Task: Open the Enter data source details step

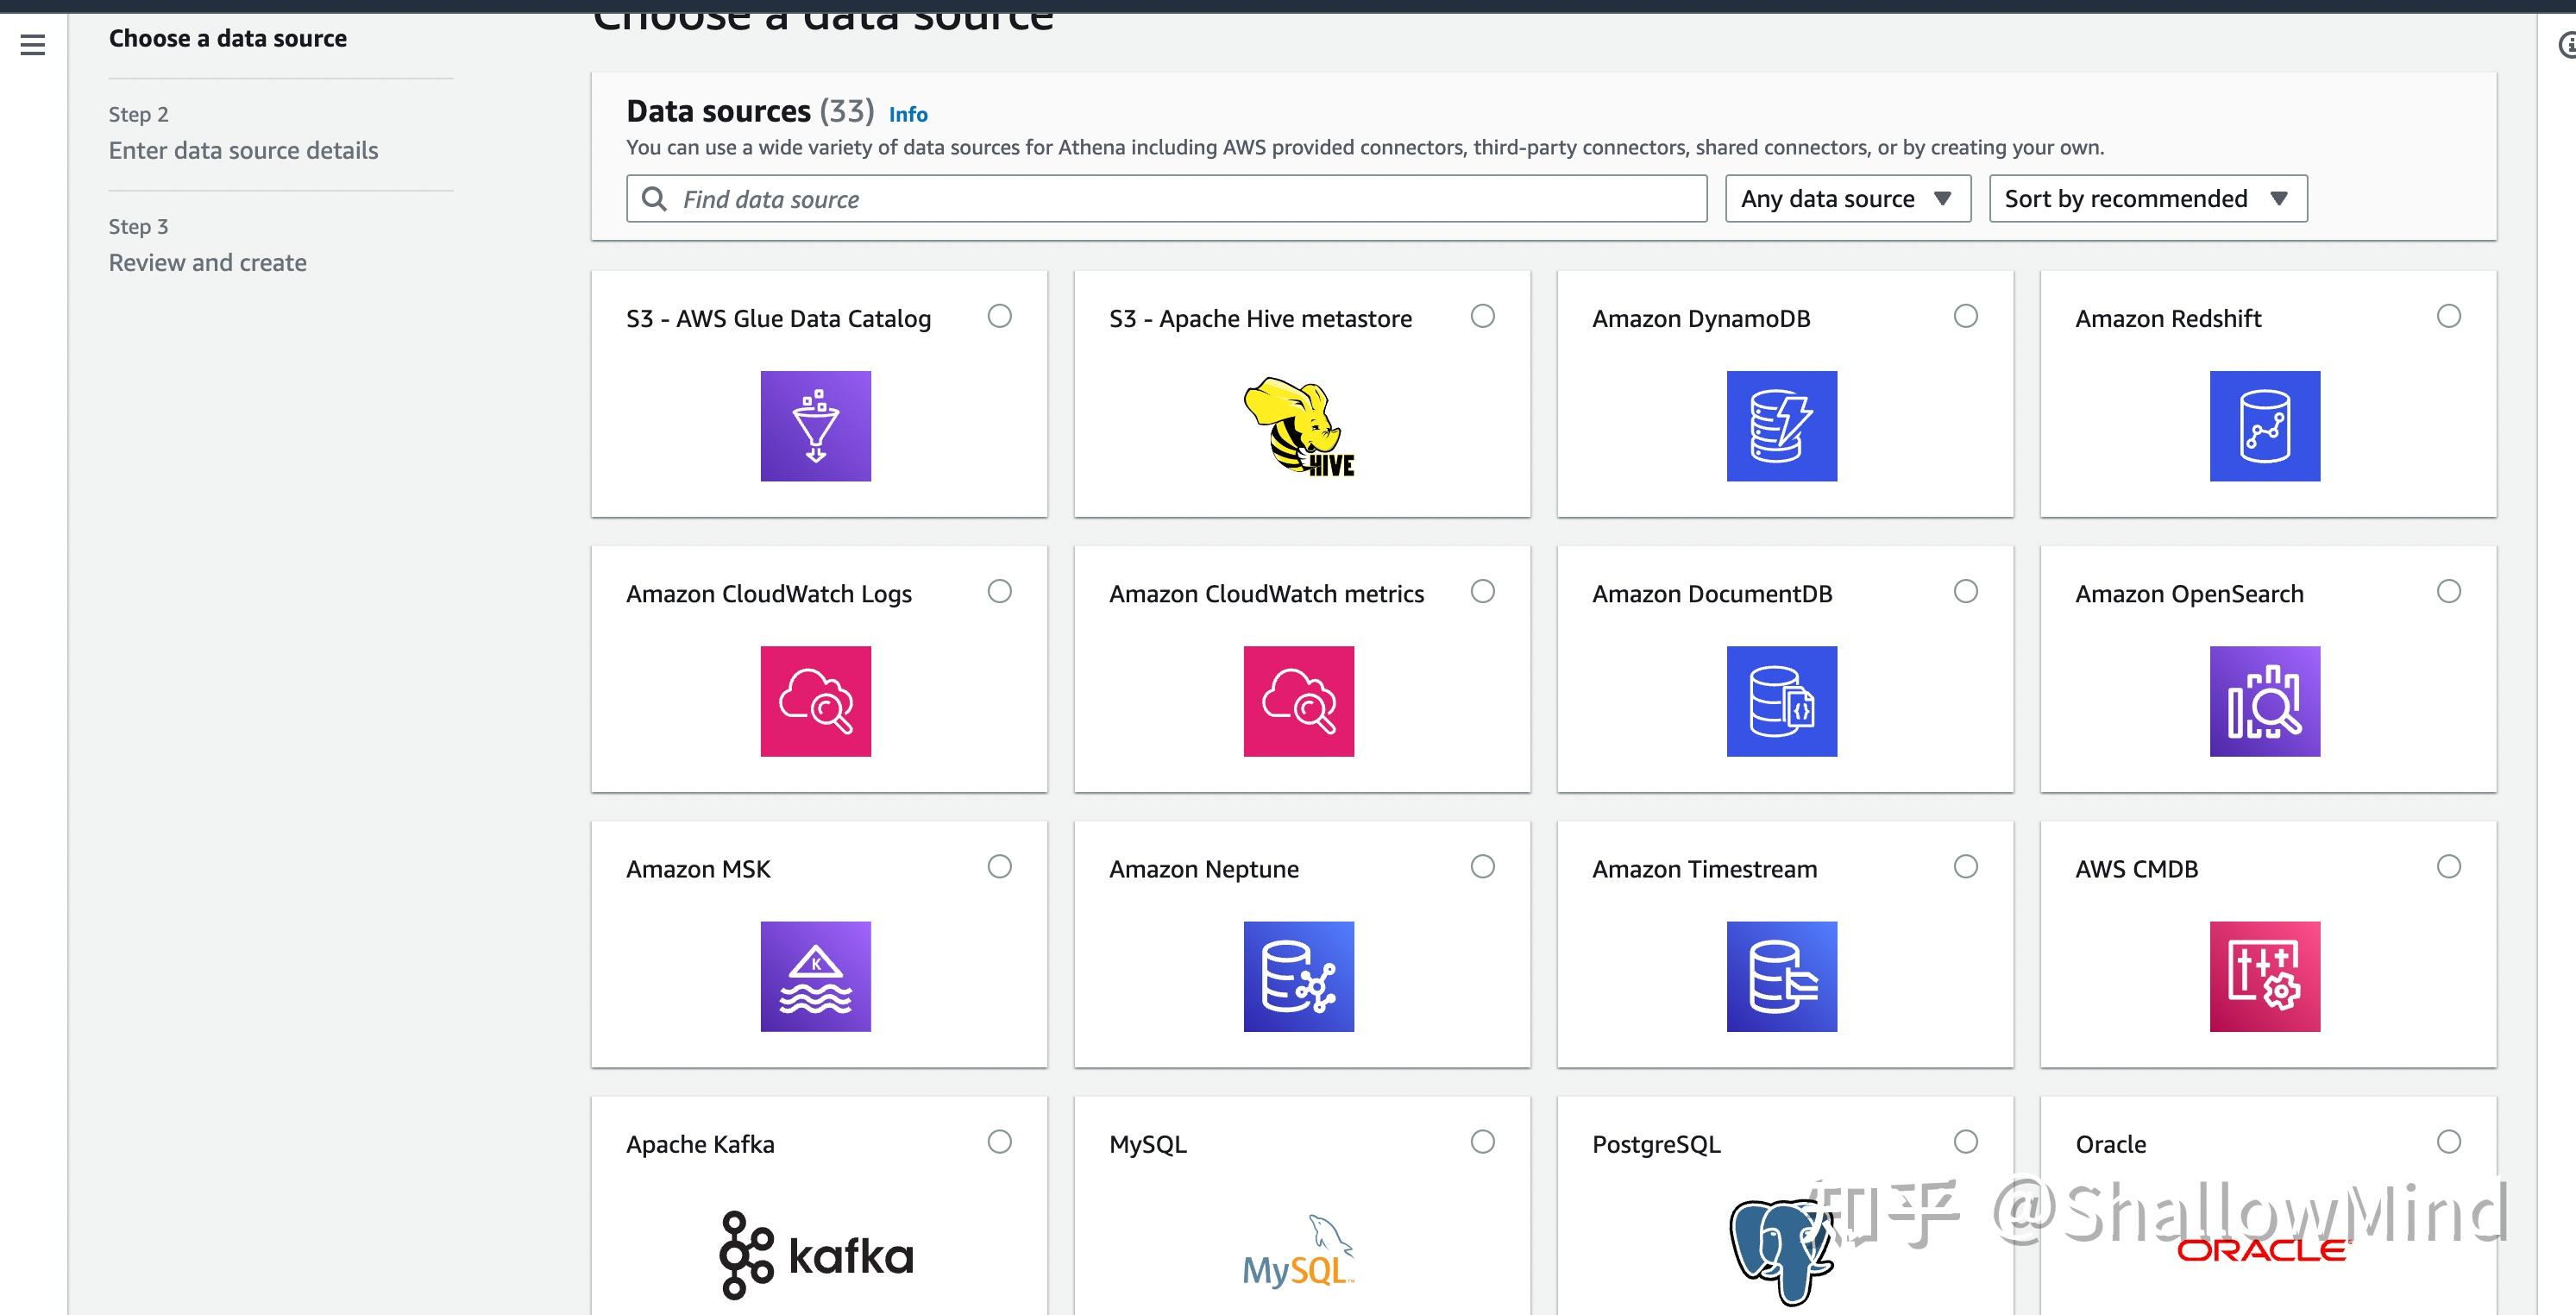Action: [242, 149]
